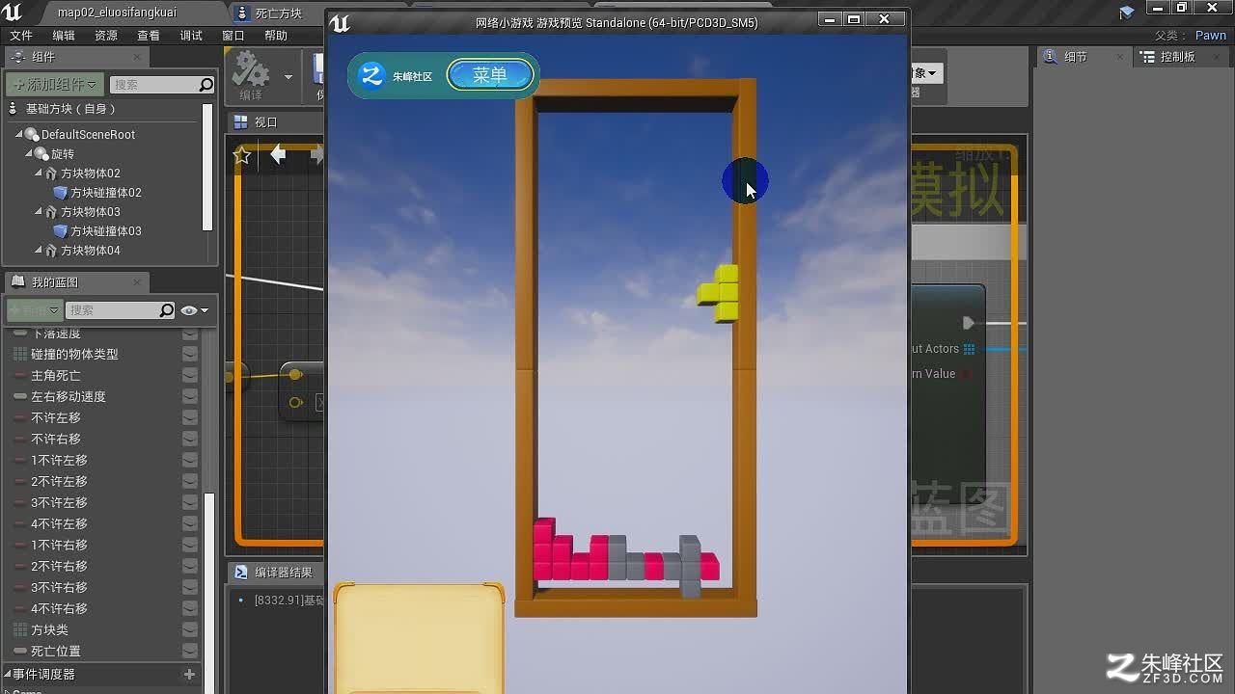This screenshot has width=1235, height=694.
Task: Click My Blueprint search magnifier icon
Action: click(167, 310)
